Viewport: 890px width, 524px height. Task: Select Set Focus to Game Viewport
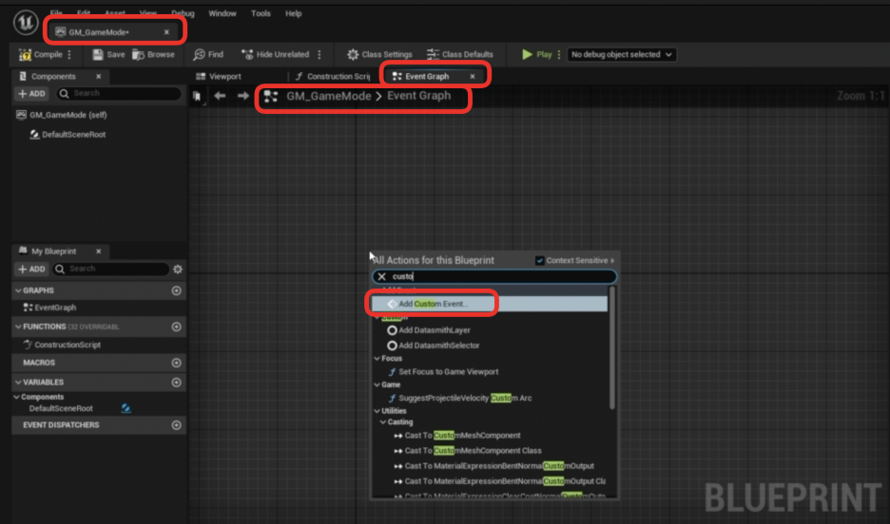[x=443, y=372]
